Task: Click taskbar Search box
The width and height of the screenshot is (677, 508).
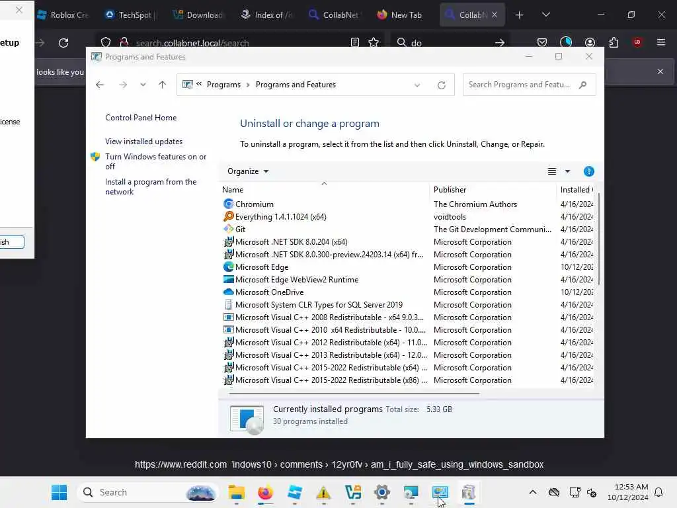Action: pyautogui.click(x=147, y=492)
